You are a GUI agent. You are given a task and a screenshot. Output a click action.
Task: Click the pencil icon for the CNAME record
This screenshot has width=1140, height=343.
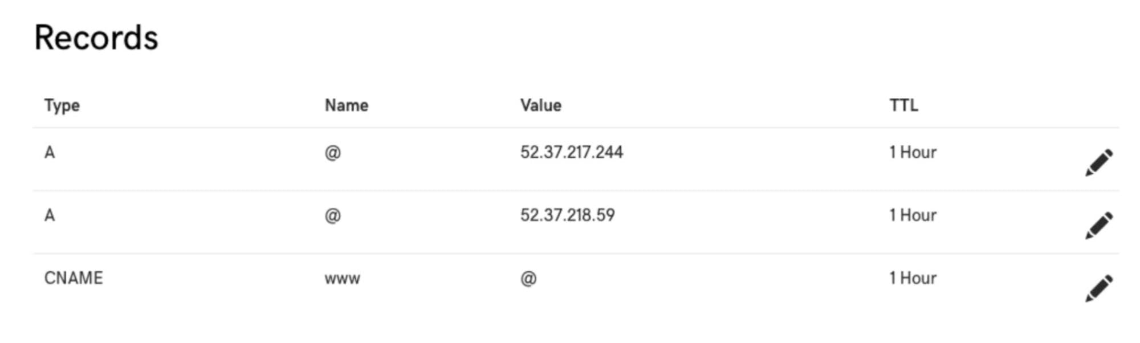[x=1098, y=288]
